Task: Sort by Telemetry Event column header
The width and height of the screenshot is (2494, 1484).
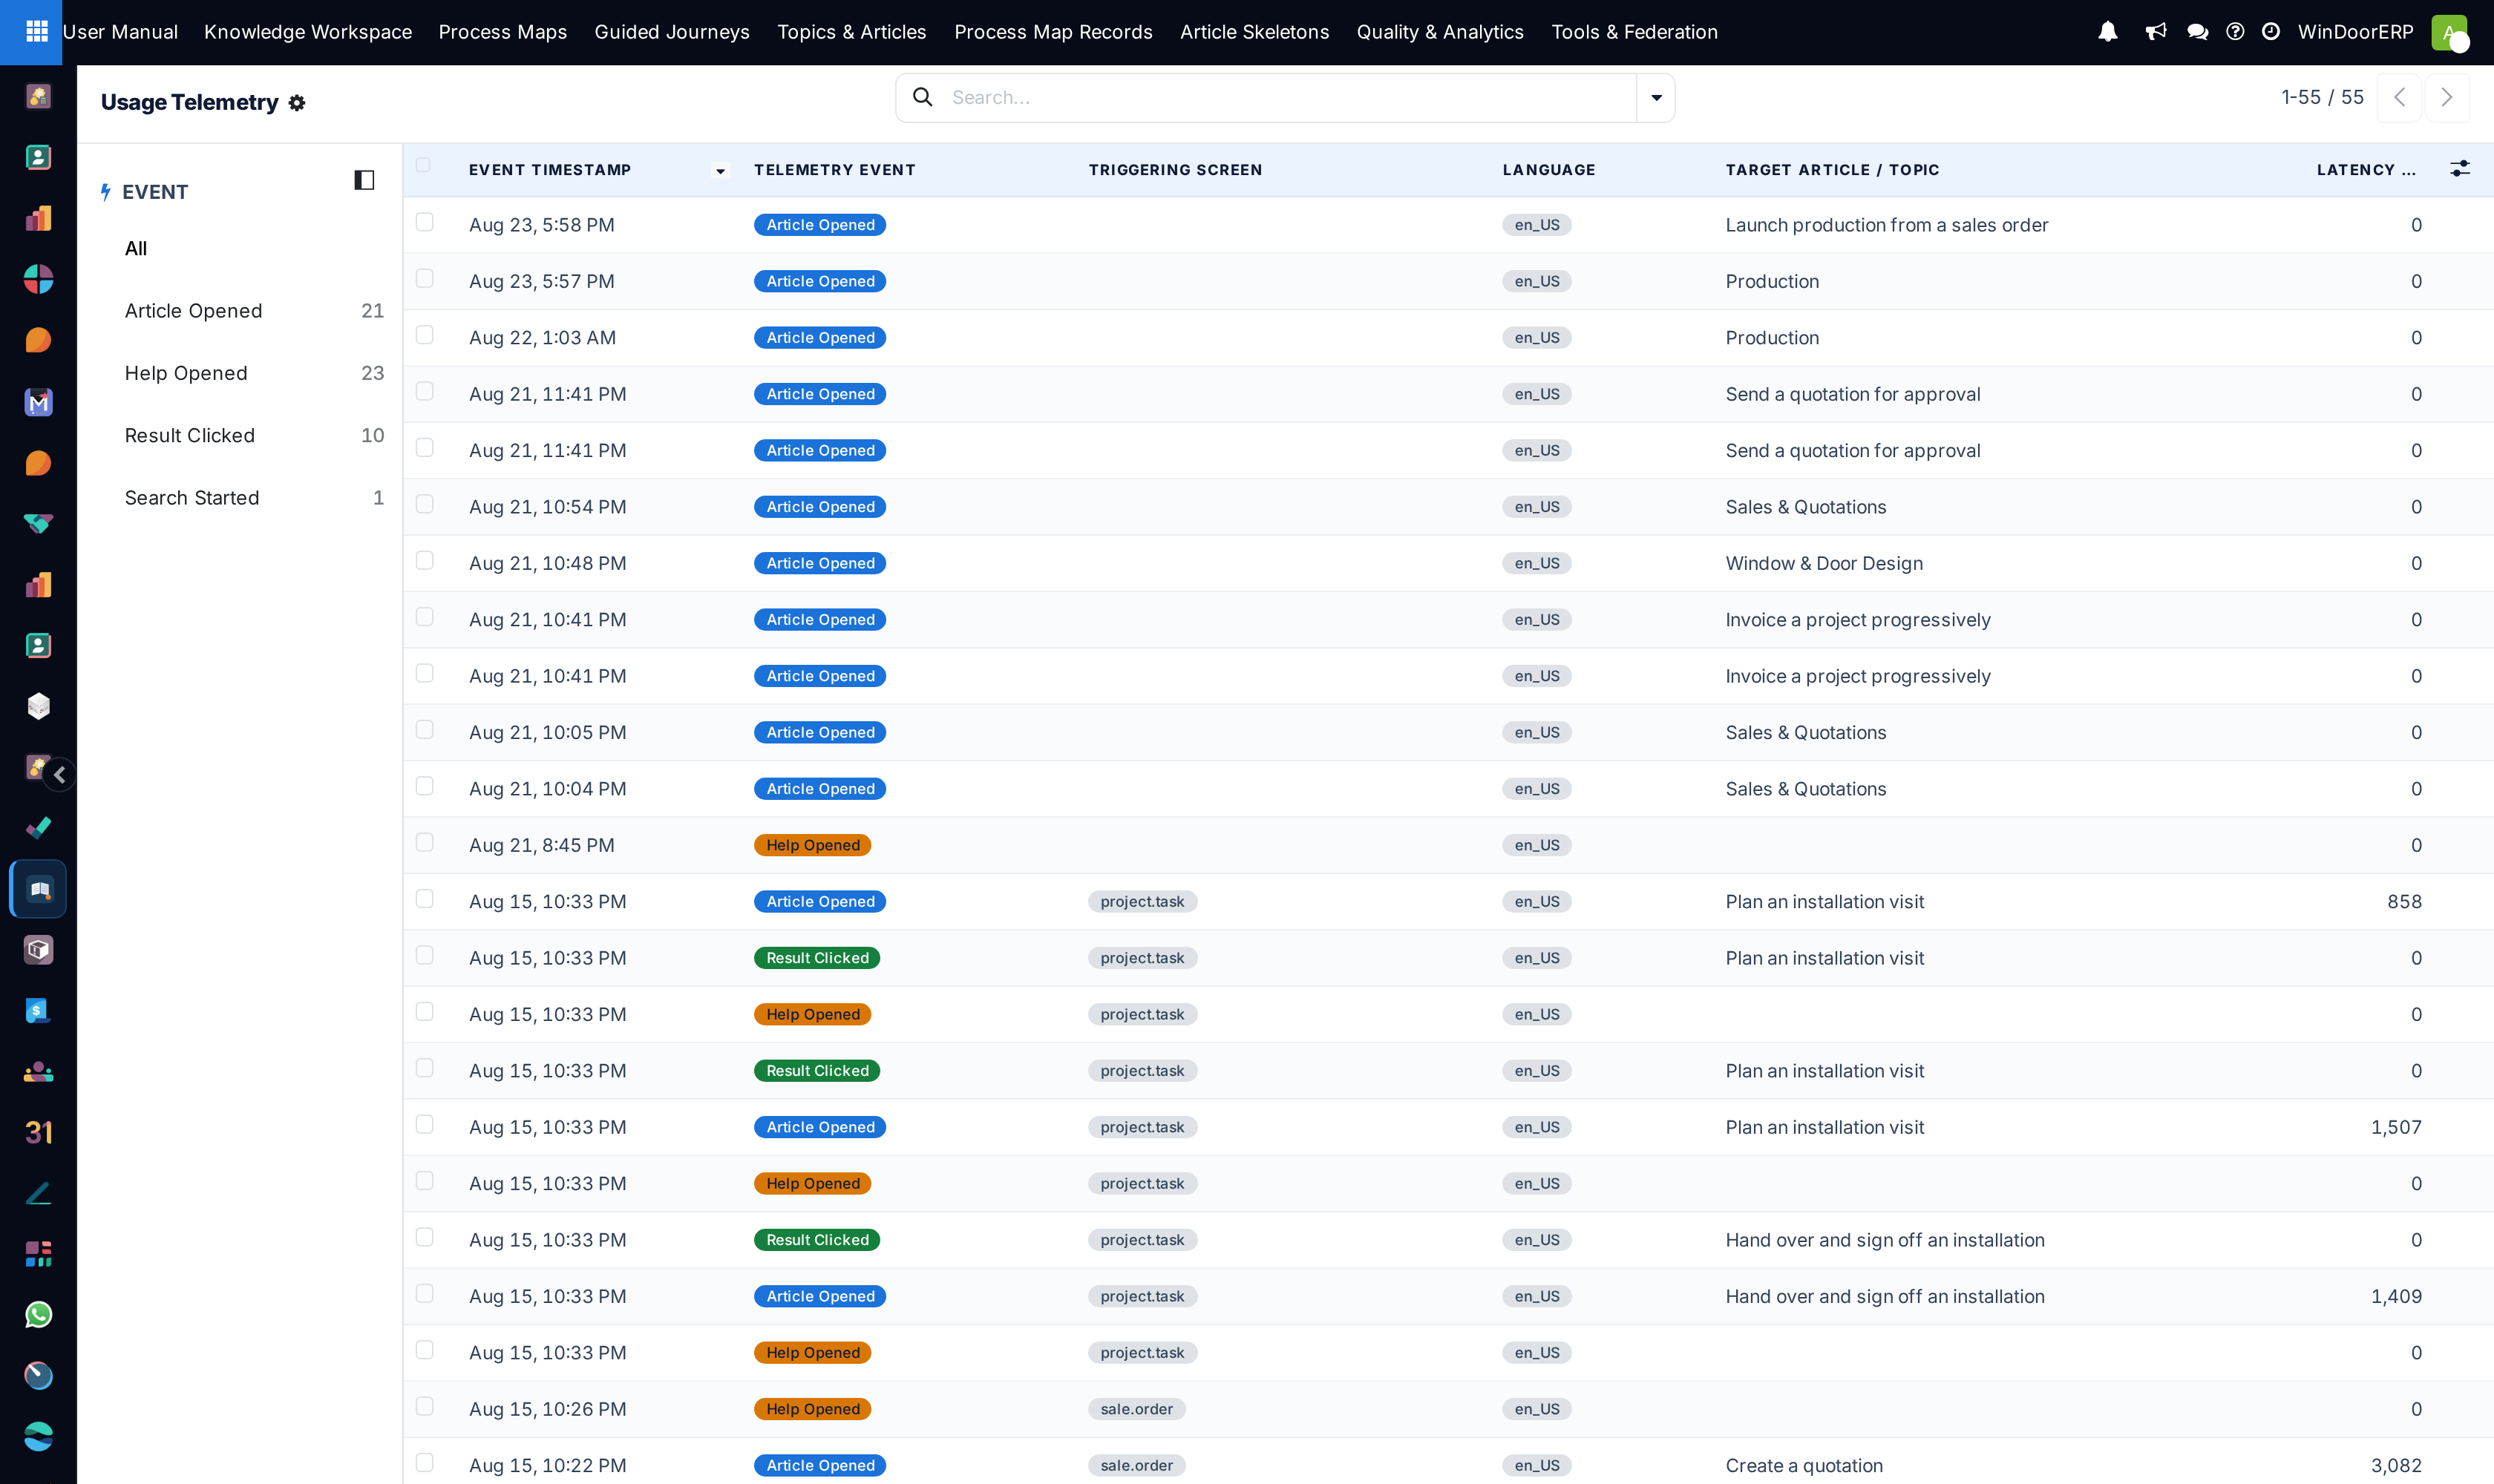Action: 834,170
